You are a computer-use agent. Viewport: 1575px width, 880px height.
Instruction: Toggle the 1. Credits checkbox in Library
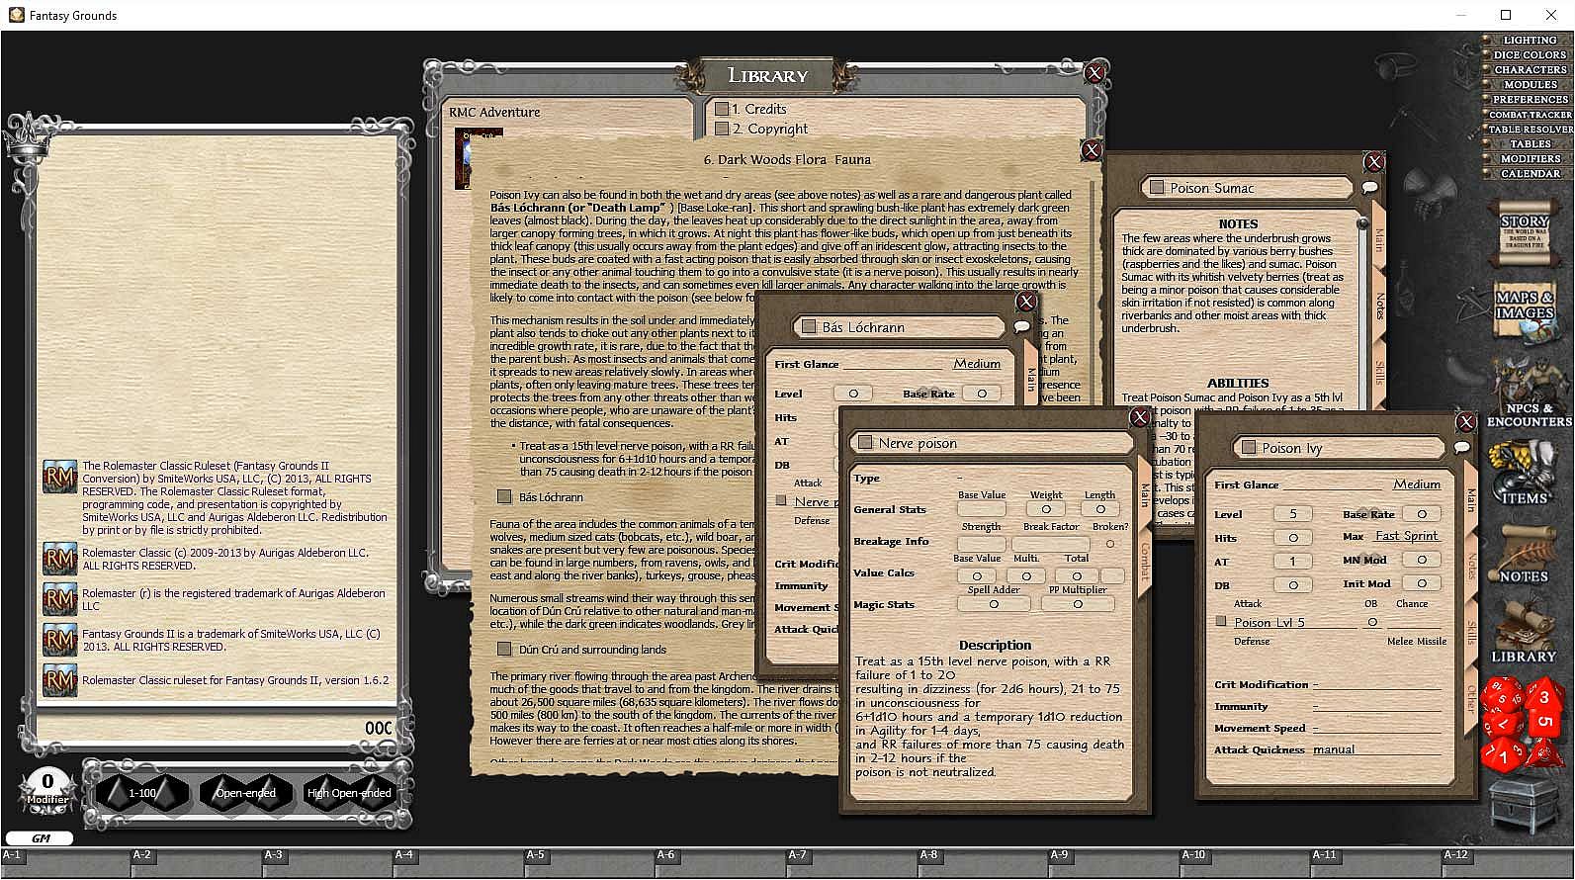pos(723,109)
